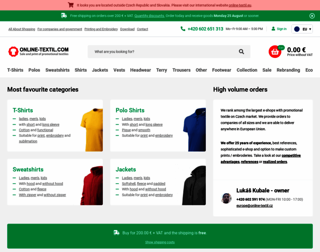The width and height of the screenshot is (320, 252).
Task: Open T-Shirts 'sublimation' link
Action: (x=28, y=141)
